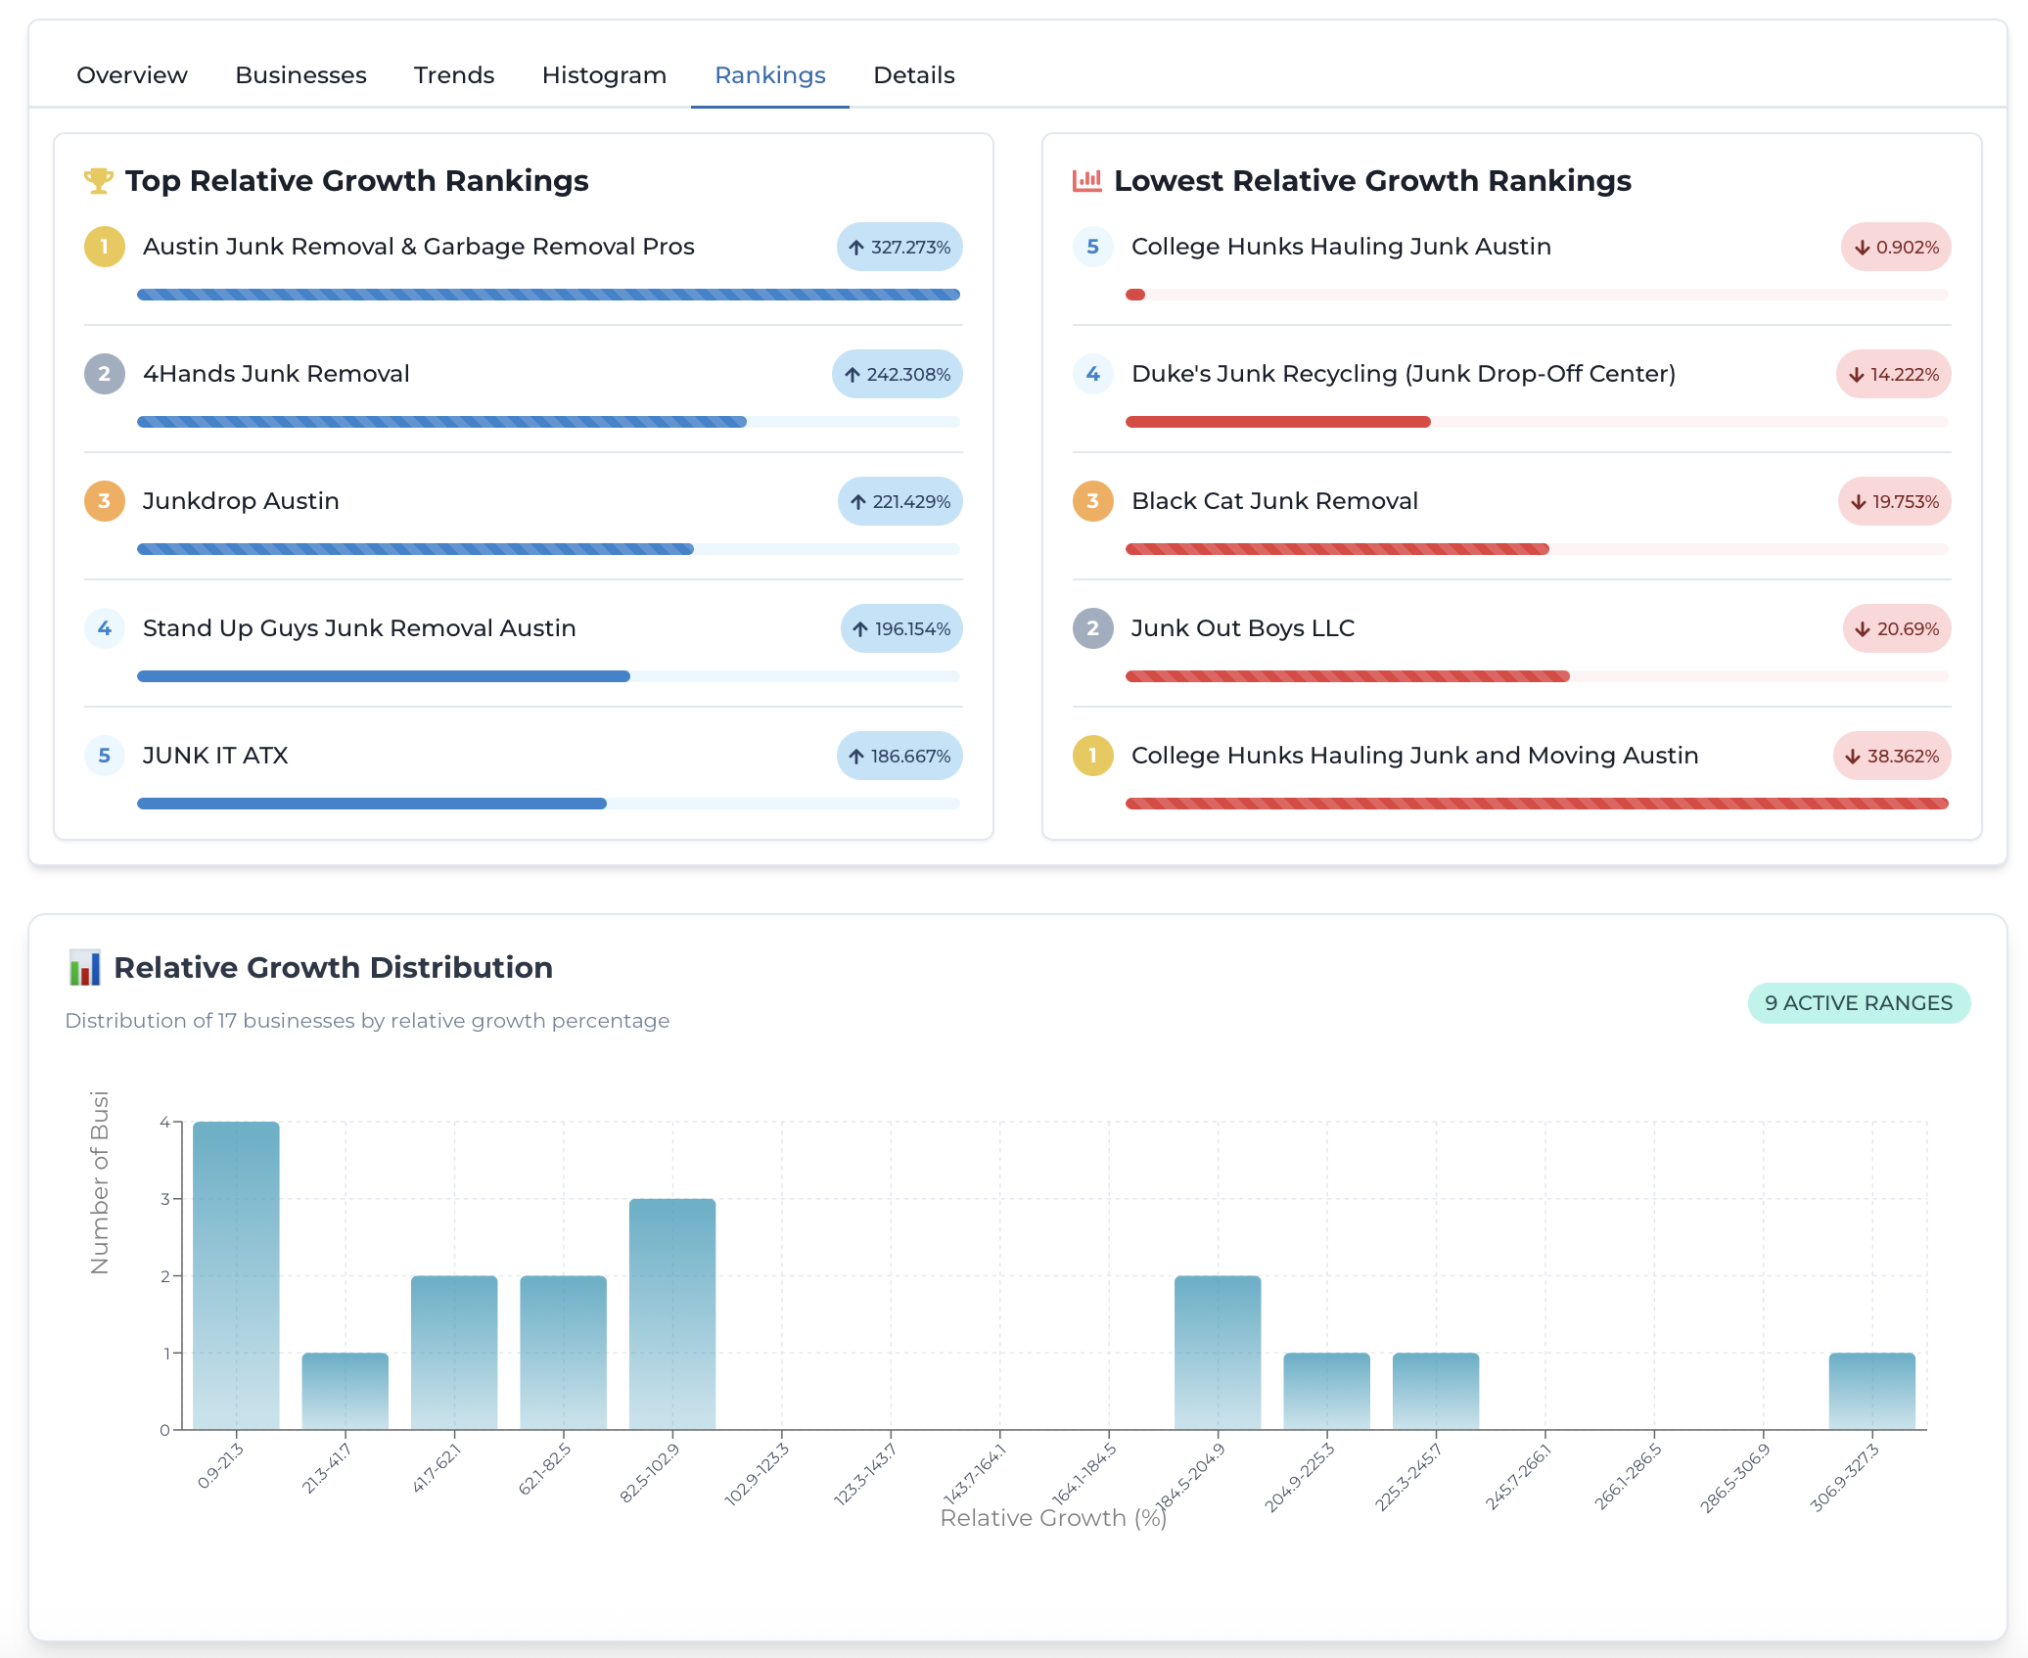Click the 327.273% growth badge
Viewport: 2028px width, 1658px height.
(899, 247)
